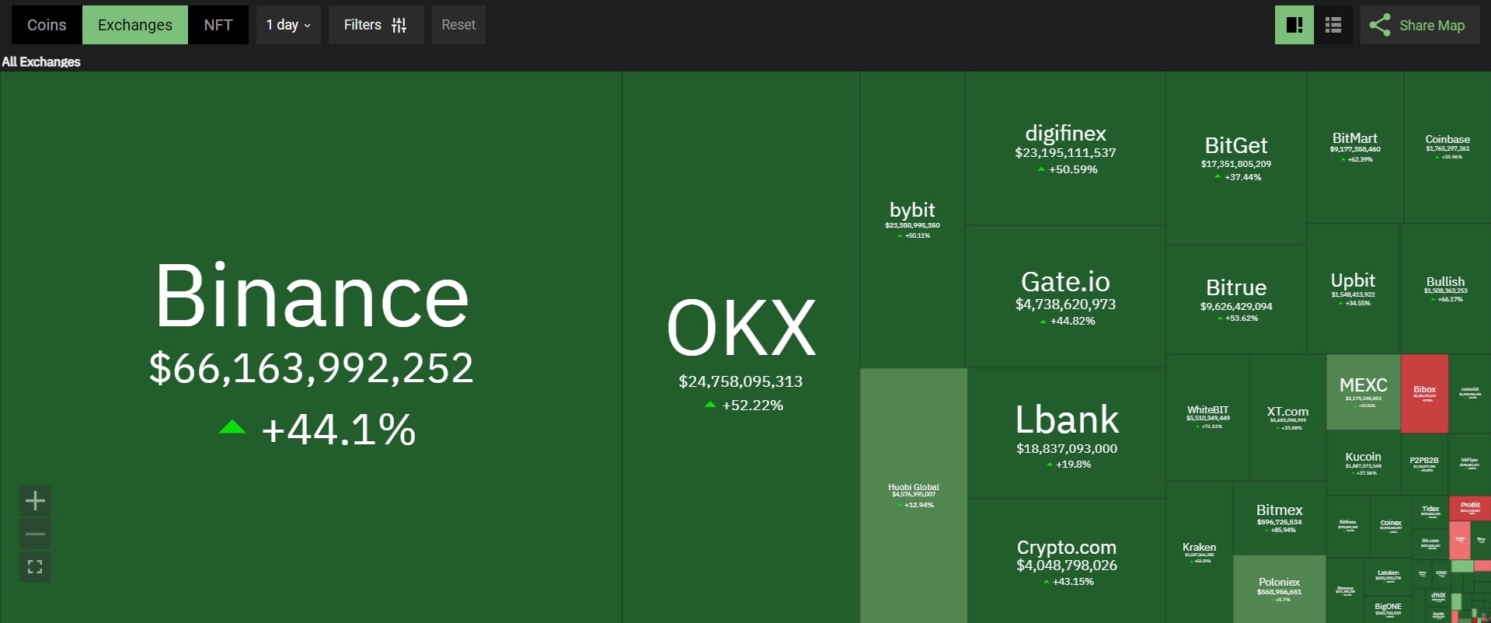This screenshot has height=623, width=1491.
Task: Open the Bitfinex tile
Action: tap(1347, 526)
